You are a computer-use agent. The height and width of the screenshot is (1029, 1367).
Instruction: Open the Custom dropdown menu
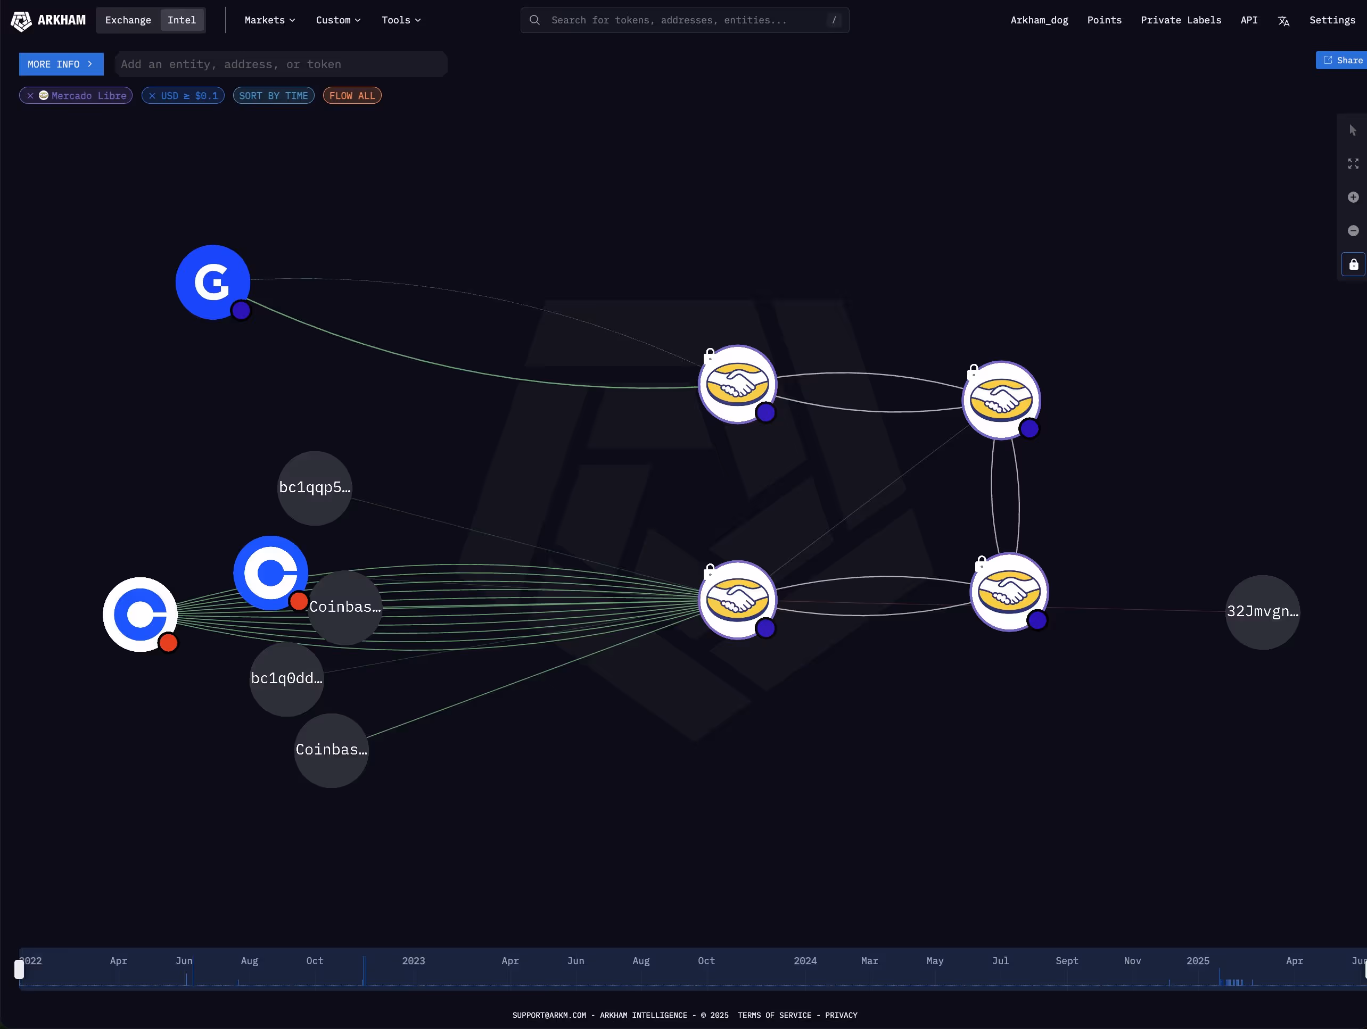pos(338,20)
